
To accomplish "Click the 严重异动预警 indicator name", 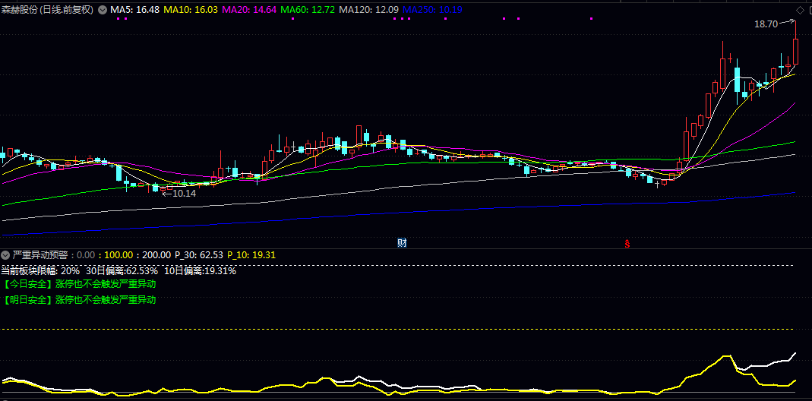I will (x=39, y=255).
